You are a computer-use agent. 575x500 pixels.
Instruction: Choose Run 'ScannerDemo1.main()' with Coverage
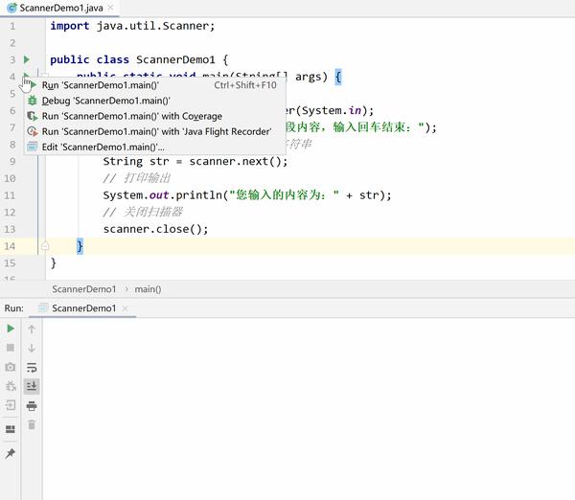coord(154,116)
